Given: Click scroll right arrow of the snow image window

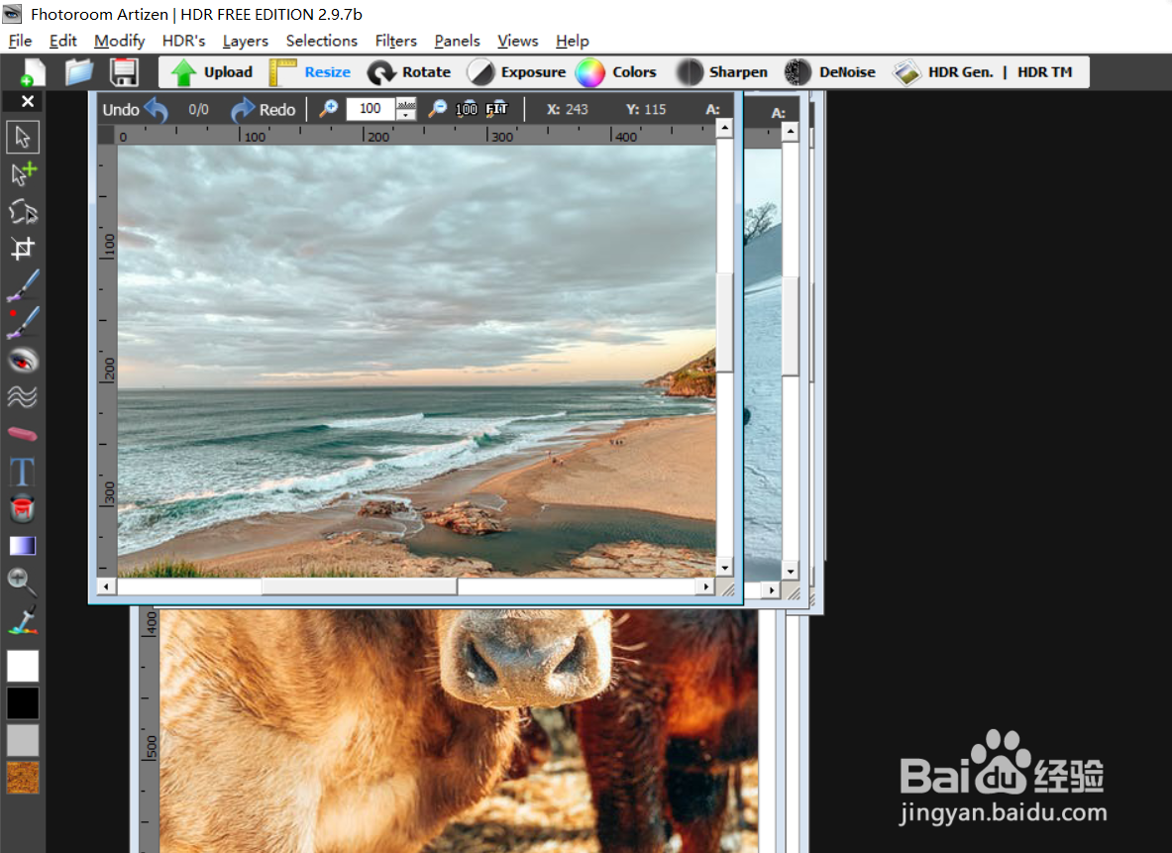Looking at the screenshot, I should pos(772,590).
